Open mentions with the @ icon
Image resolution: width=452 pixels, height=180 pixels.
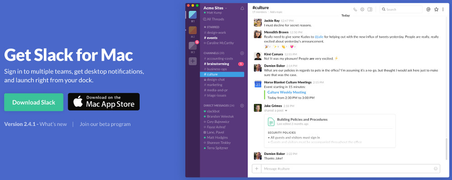[x=428, y=9]
